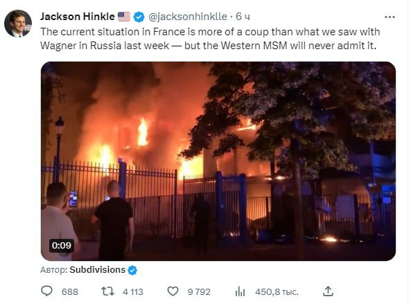Click the share upload arrow icon
Image resolution: width=411 pixels, height=306 pixels.
coord(328,291)
